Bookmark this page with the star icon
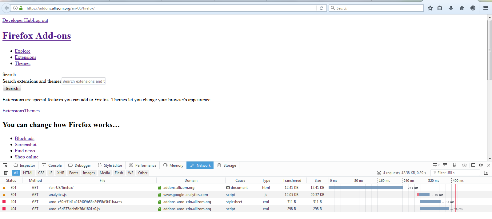Viewport: 492px width, 219px height. click(x=430, y=8)
